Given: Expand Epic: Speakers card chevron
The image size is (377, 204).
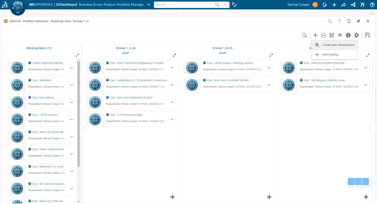Looking at the screenshot, I should pyautogui.click(x=71, y=85).
